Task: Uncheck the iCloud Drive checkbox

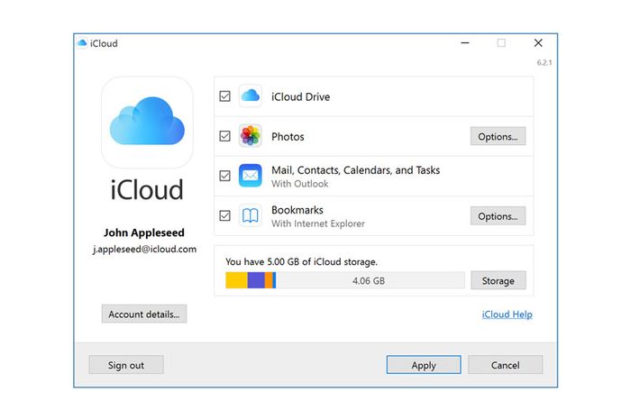Action: (x=225, y=96)
